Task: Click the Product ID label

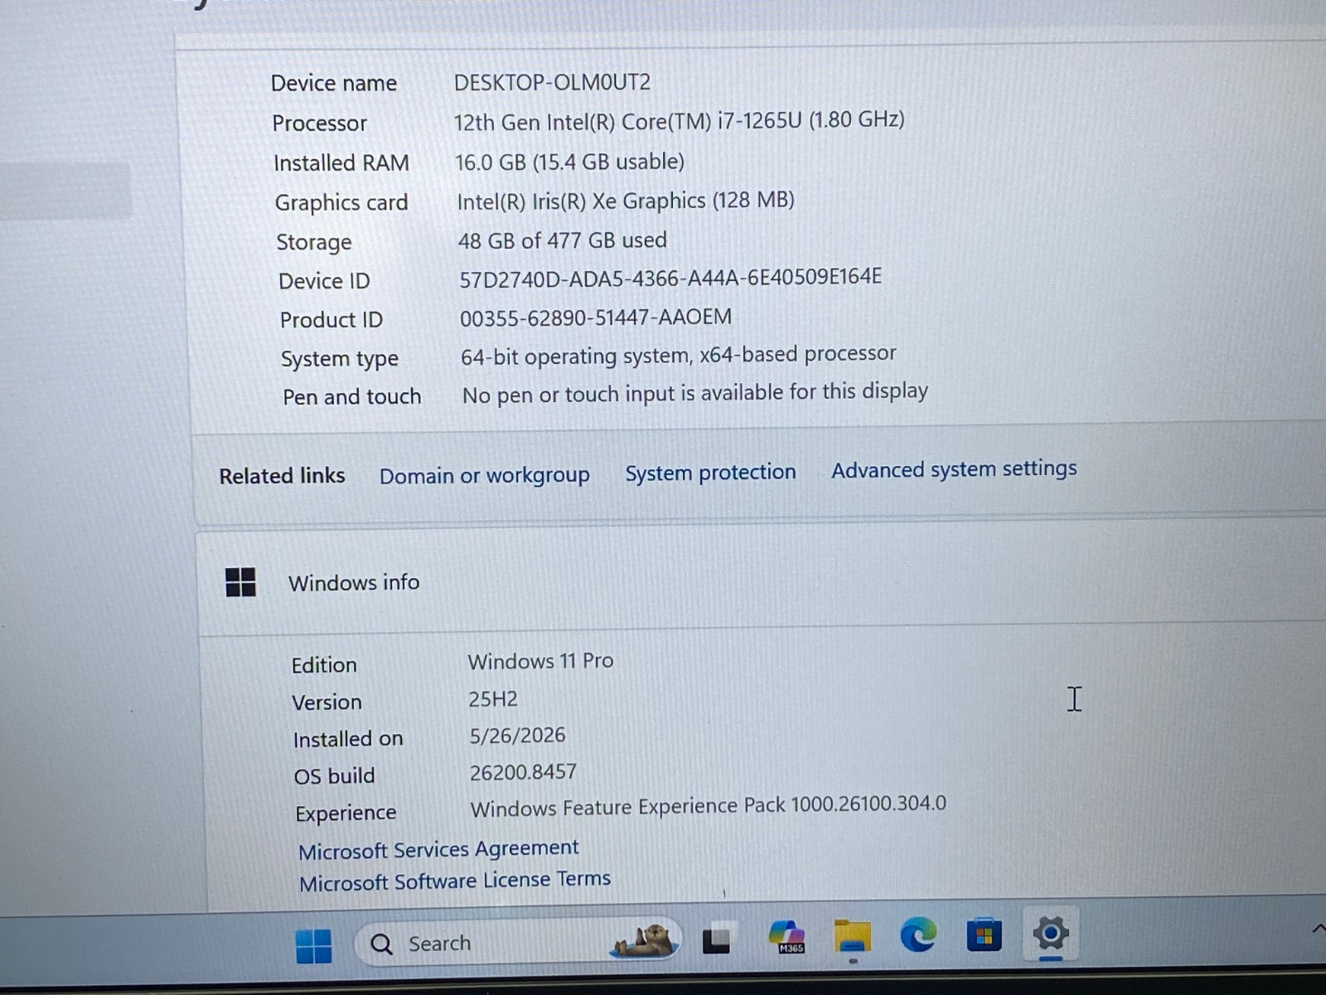Action: tap(331, 320)
